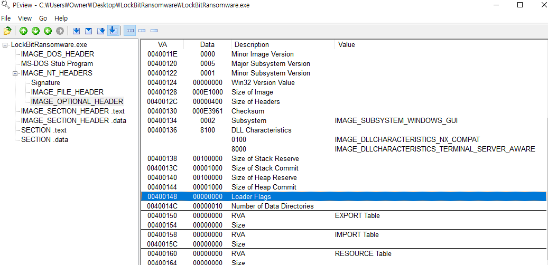Click the EXPORT Table value
548x265 pixels.
coord(357,215)
